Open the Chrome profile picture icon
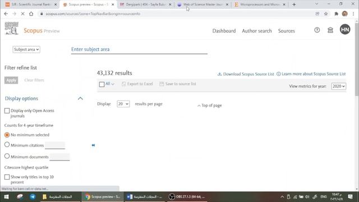 pyautogui.click(x=344, y=13)
